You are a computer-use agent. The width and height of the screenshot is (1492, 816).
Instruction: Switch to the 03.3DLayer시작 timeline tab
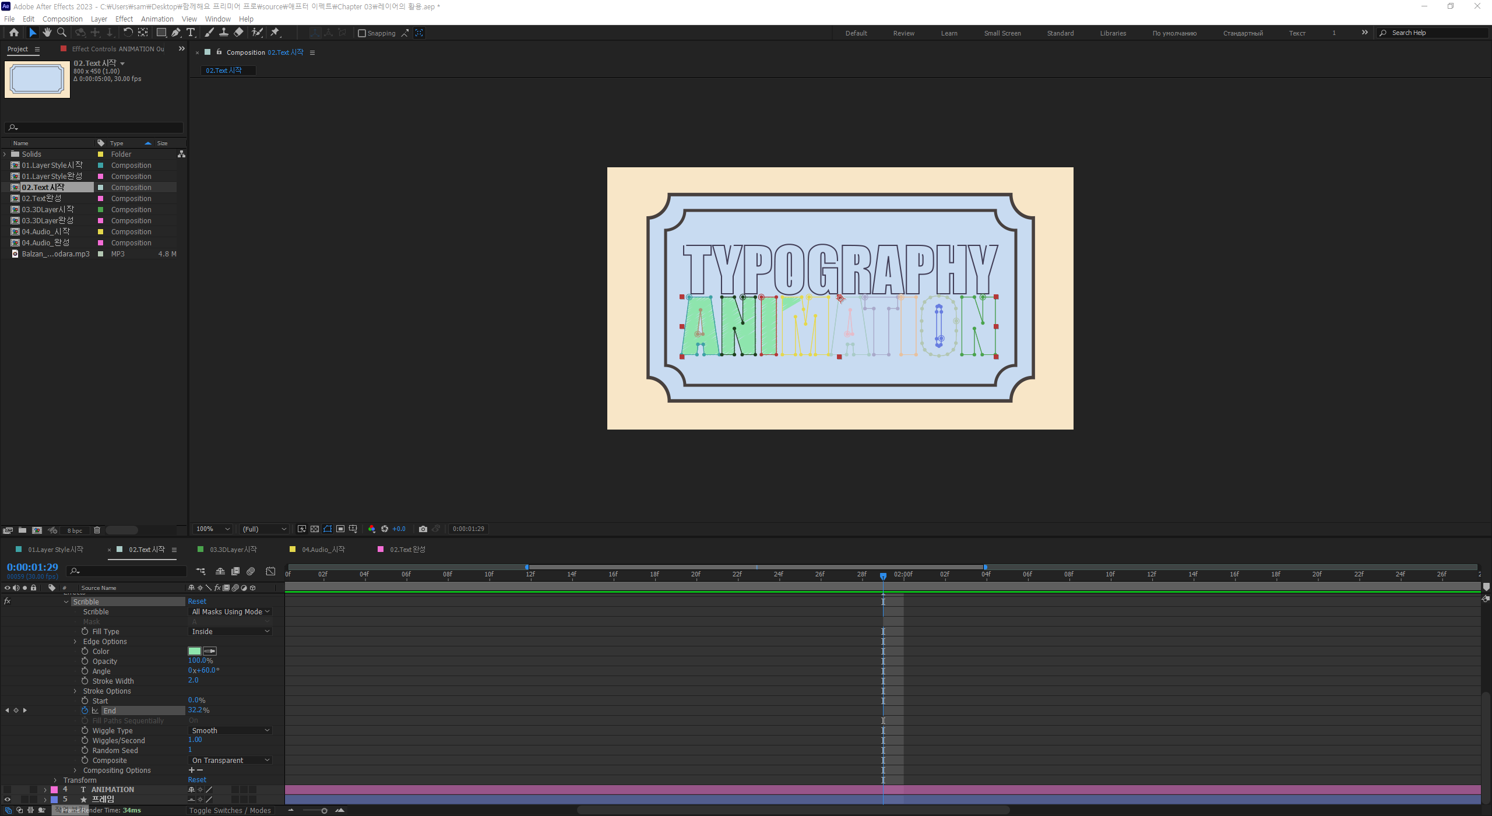233,550
